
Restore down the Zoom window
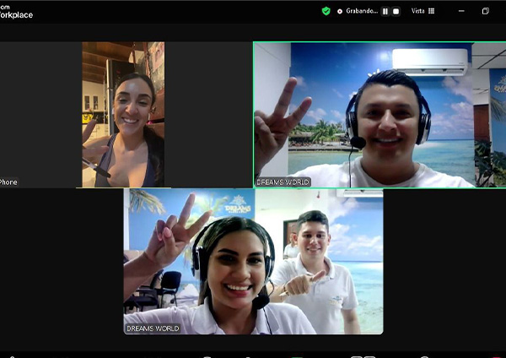pyautogui.click(x=486, y=11)
